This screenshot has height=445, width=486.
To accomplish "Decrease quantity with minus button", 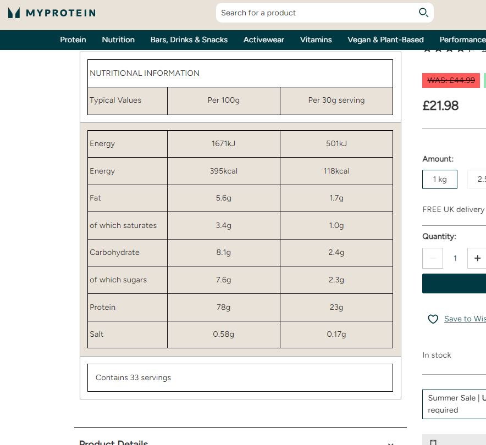I will click(432, 258).
